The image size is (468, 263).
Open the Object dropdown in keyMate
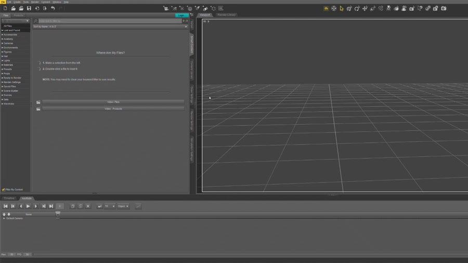(x=123, y=206)
